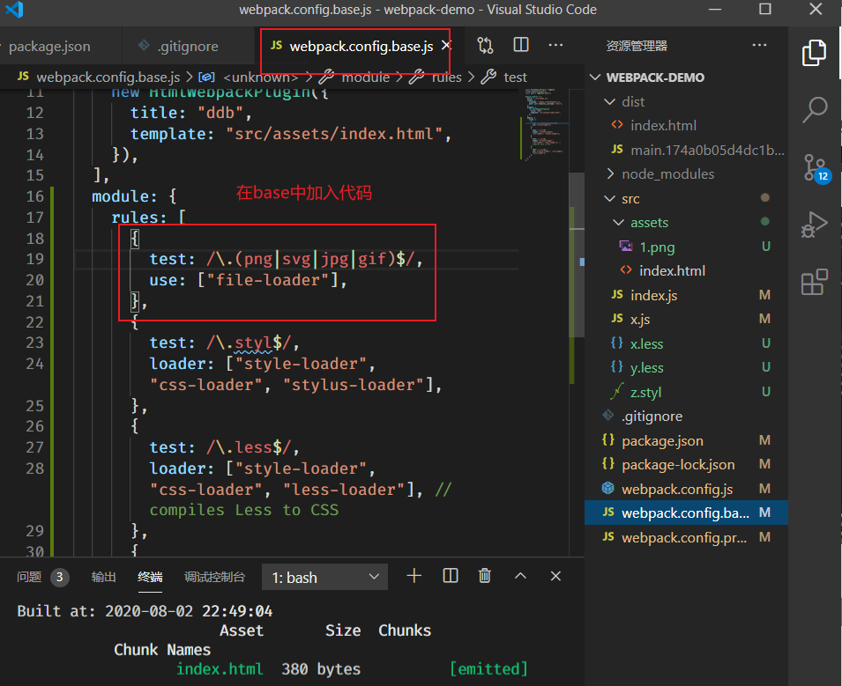Maximize the terminal panel with up chevron
Screen dimensions: 842x686
520,576
